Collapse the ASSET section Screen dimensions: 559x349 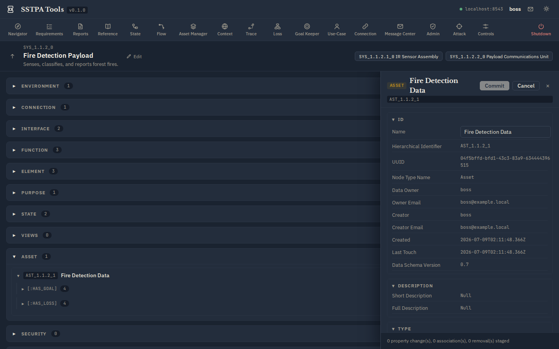193,257
